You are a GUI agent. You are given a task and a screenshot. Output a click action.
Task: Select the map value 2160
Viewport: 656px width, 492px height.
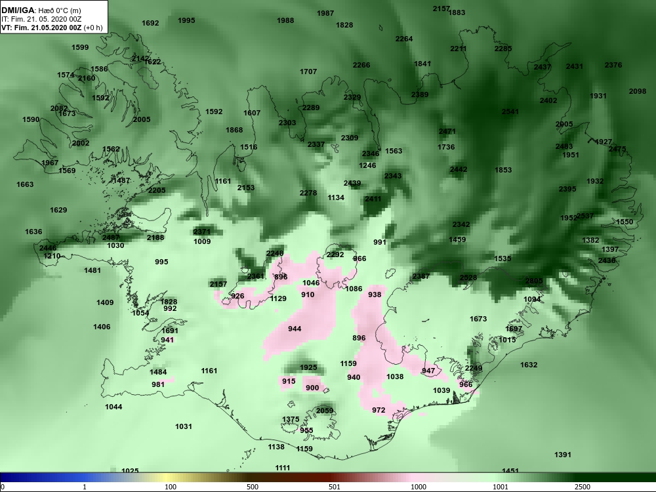coord(87,78)
